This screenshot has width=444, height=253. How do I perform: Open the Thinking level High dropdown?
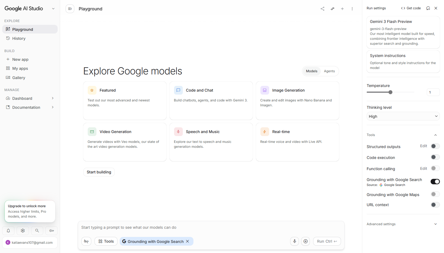coord(403,116)
